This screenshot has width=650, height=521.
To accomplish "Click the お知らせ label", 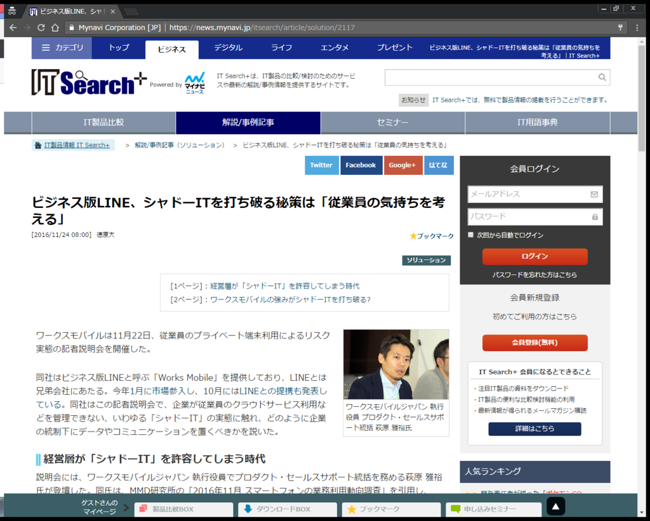I will click(413, 100).
